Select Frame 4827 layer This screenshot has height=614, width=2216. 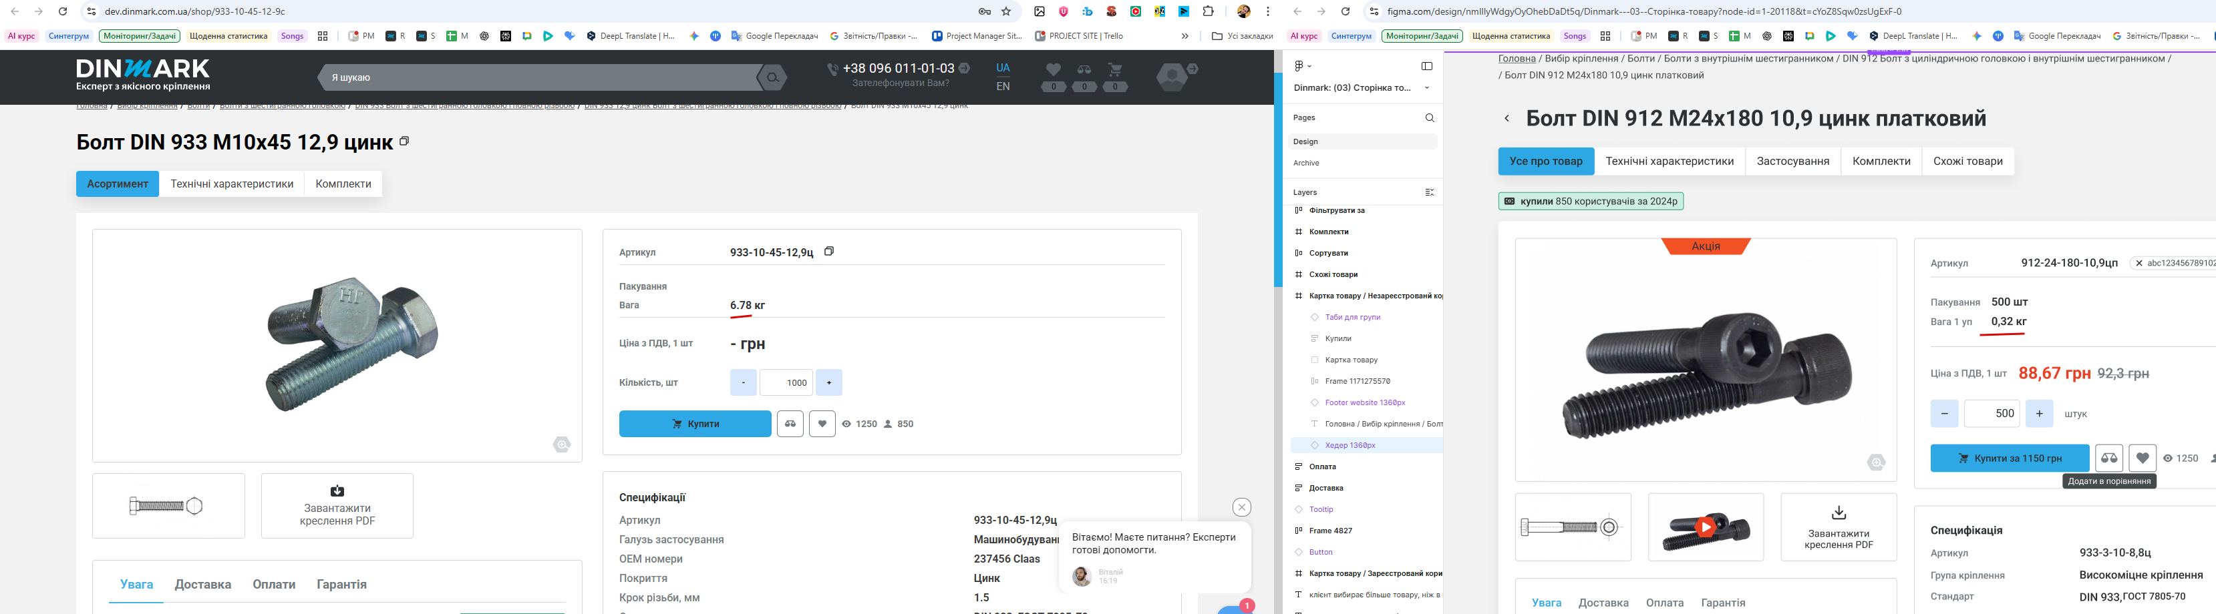click(x=1330, y=531)
